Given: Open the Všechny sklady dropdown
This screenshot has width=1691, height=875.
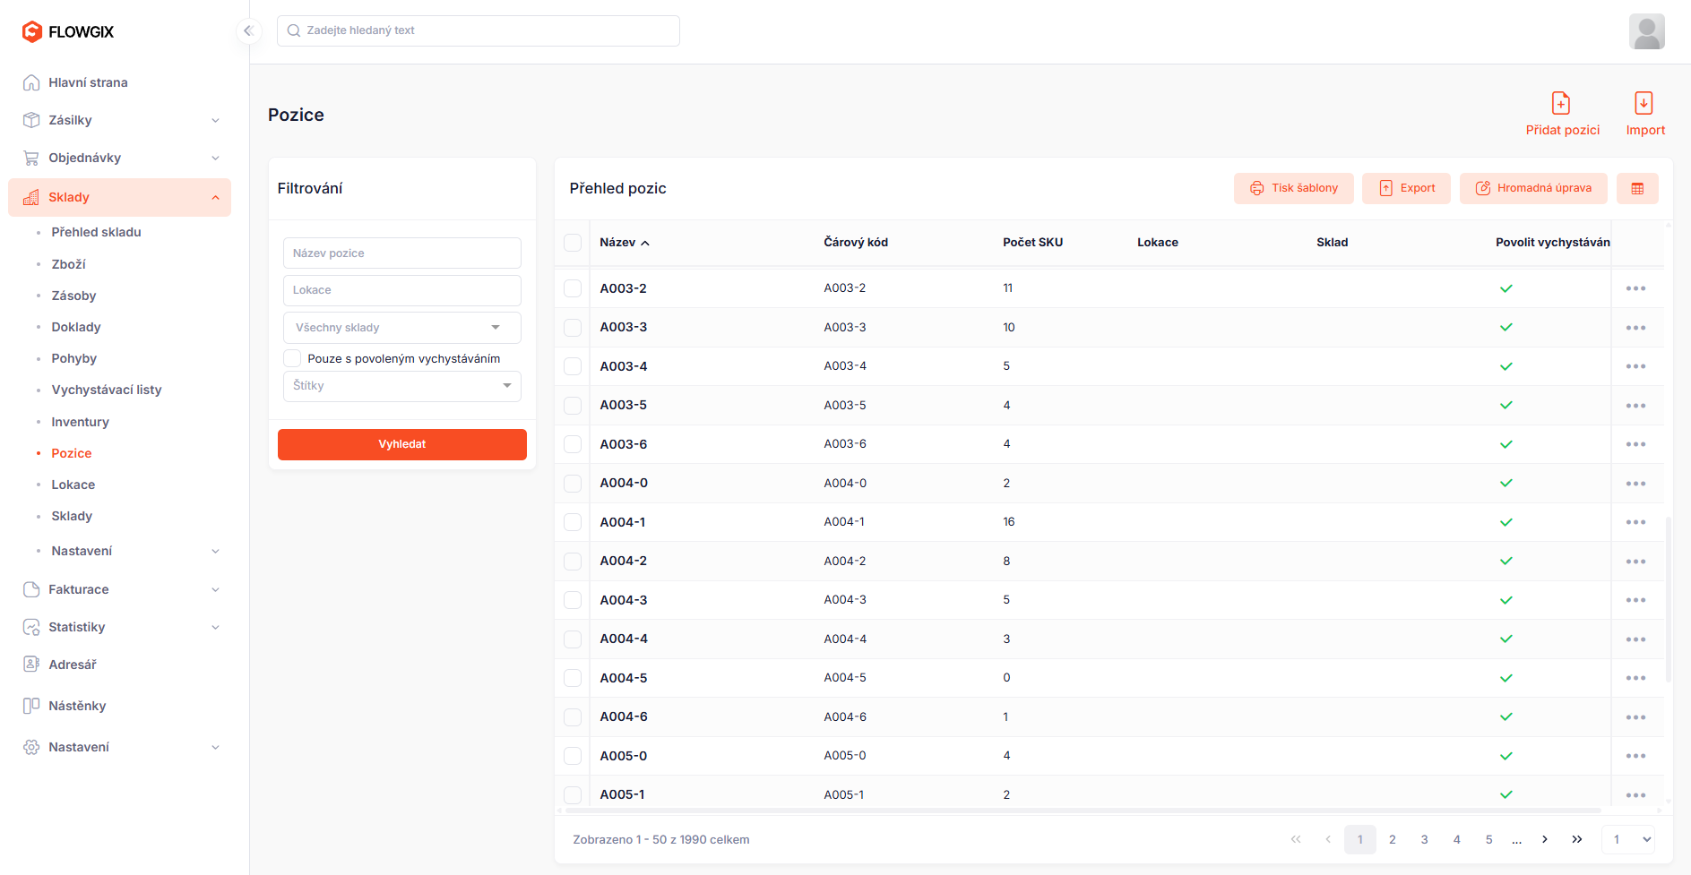Looking at the screenshot, I should pyautogui.click(x=401, y=328).
